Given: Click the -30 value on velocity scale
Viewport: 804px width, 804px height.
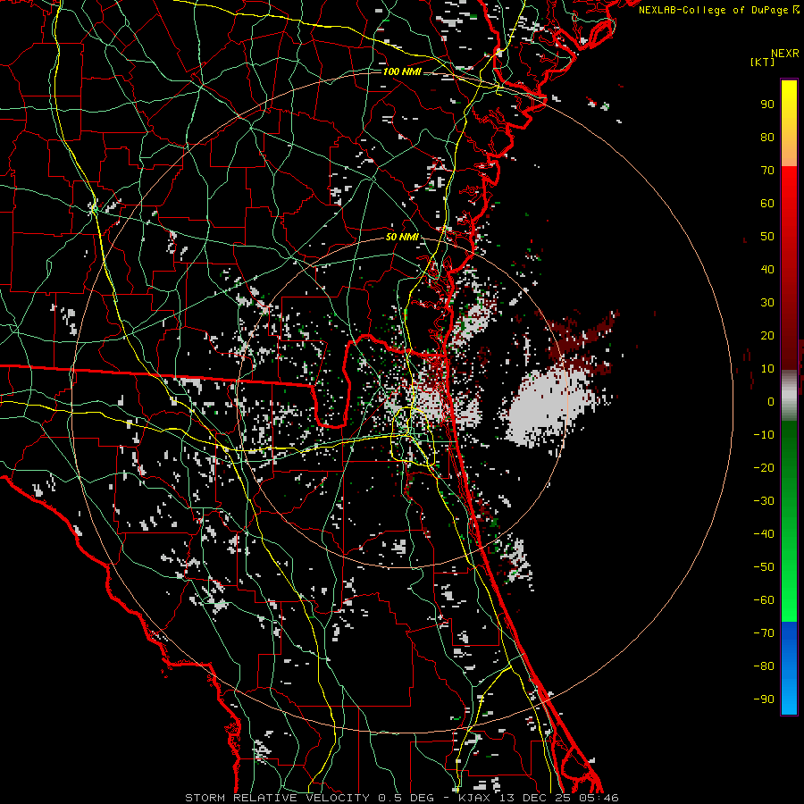Looking at the screenshot, I should click(x=764, y=501).
